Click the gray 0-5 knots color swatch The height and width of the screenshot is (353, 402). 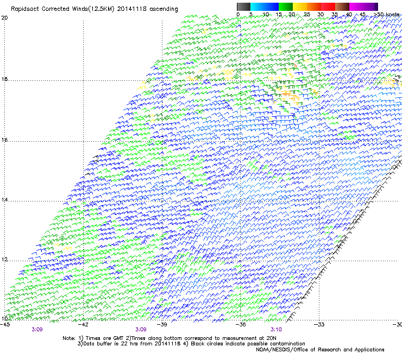(243, 7)
